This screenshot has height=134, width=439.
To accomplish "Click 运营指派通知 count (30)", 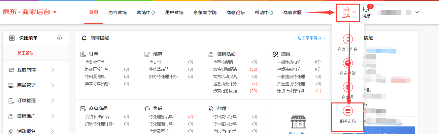I will [253, 91].
